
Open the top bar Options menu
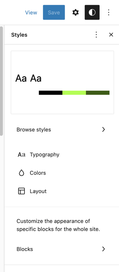click(x=109, y=12)
